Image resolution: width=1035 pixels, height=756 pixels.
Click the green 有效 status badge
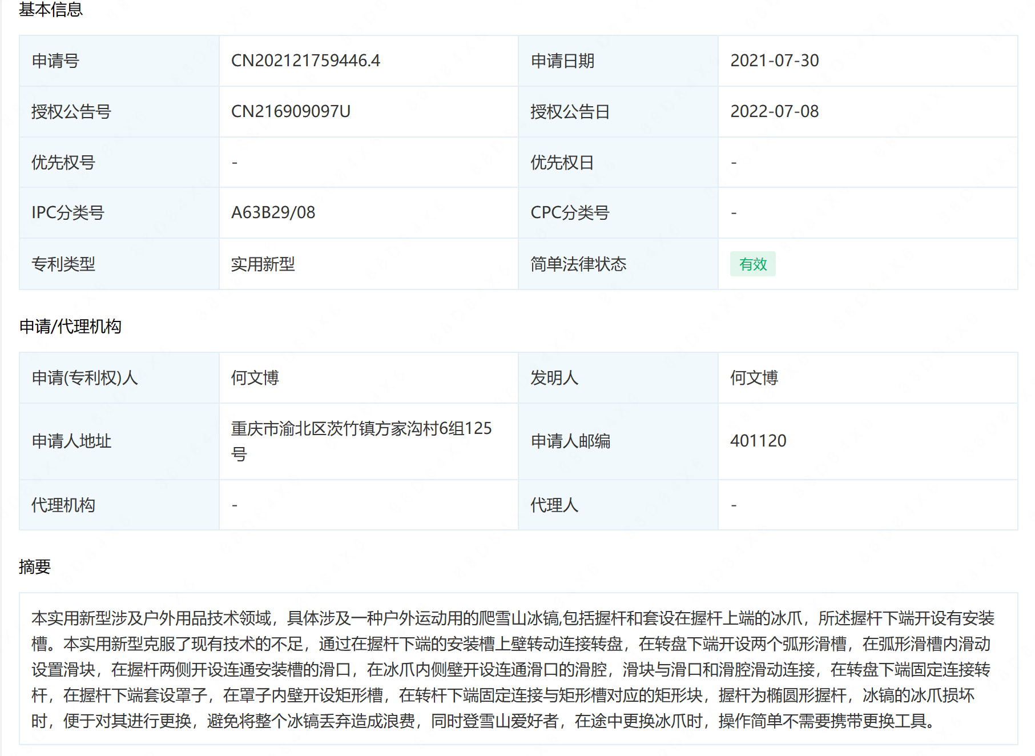[x=752, y=264]
